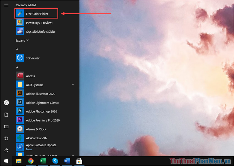
Task: Click the Adobe Lightroom Classic label
Action: coord(42,103)
